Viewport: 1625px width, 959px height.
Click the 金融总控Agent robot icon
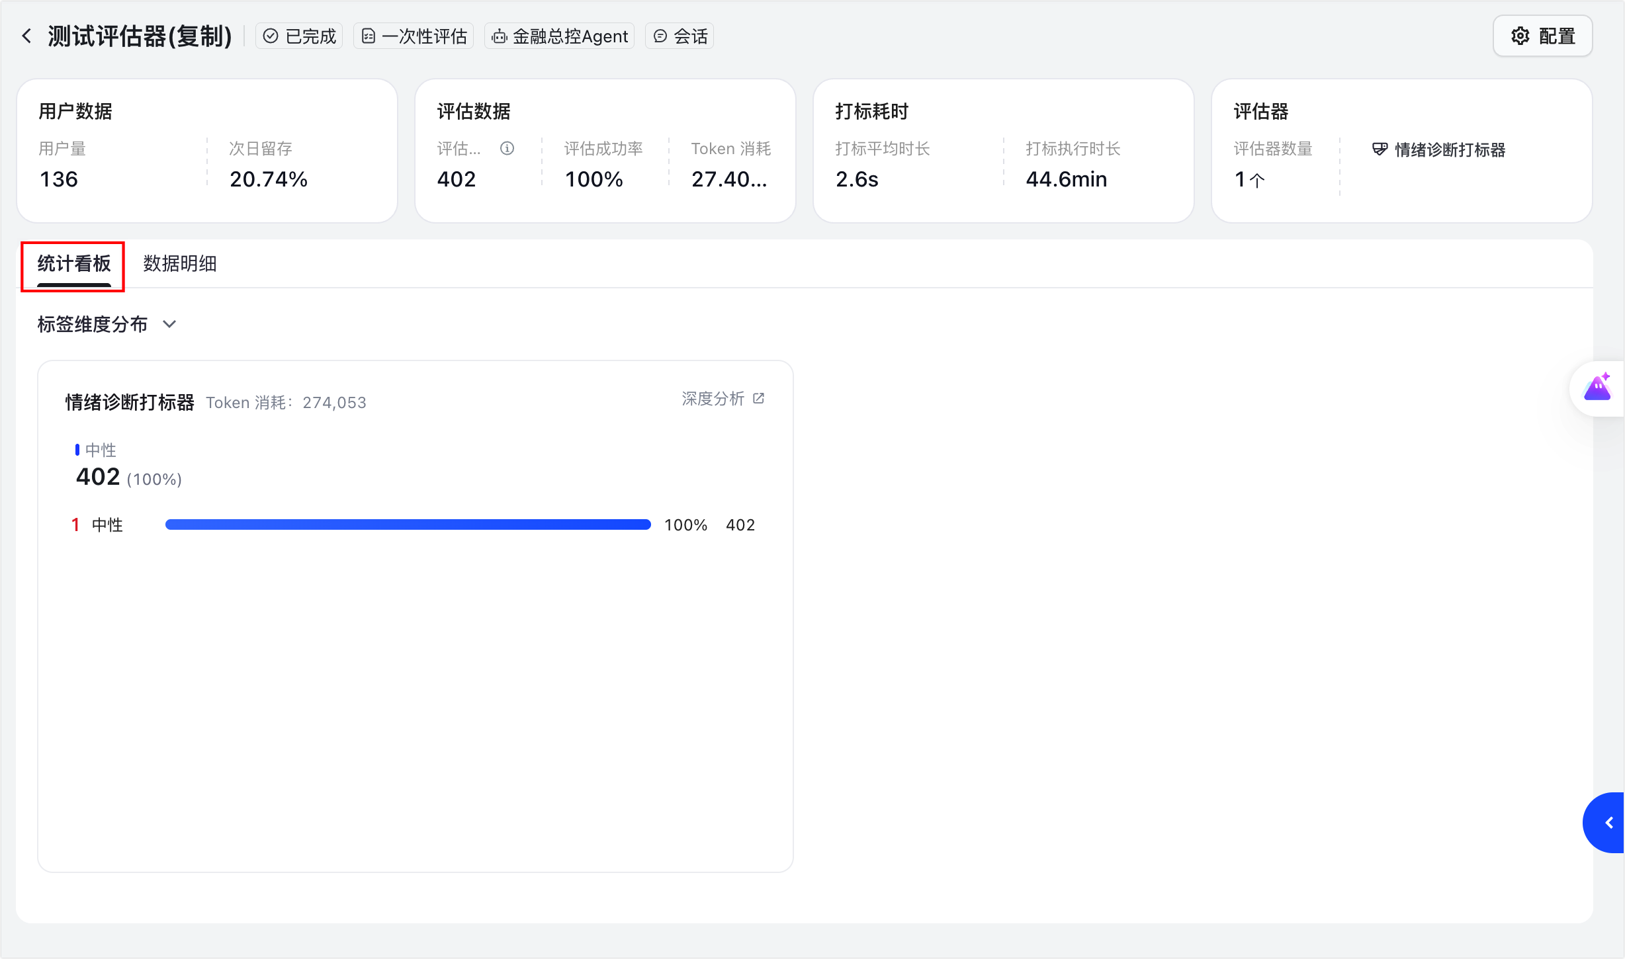pyautogui.click(x=500, y=36)
